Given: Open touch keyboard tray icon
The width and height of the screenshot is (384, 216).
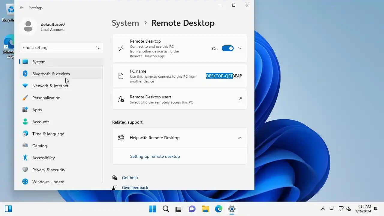Looking at the screenshot, I should (x=331, y=209).
